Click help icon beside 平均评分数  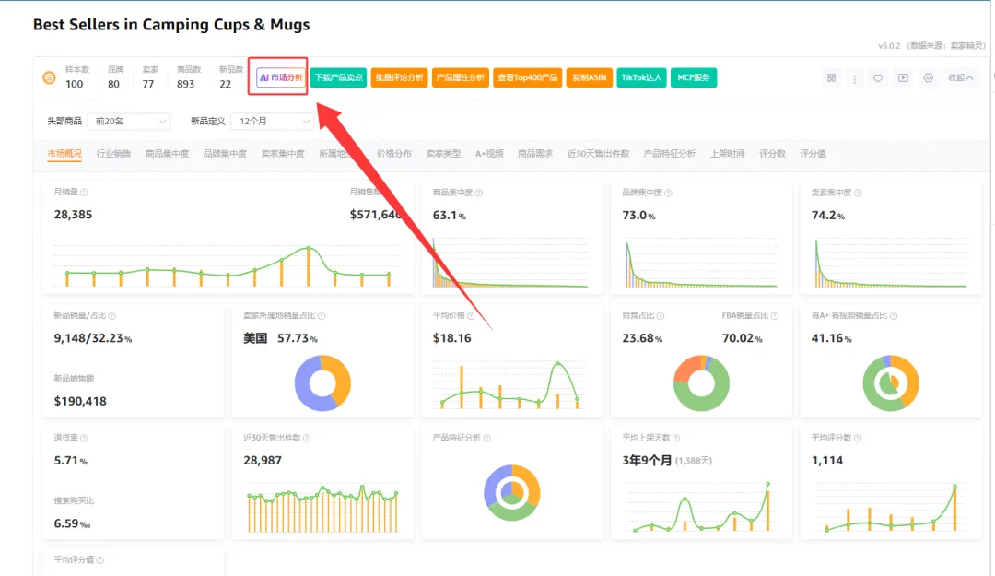tap(858, 438)
